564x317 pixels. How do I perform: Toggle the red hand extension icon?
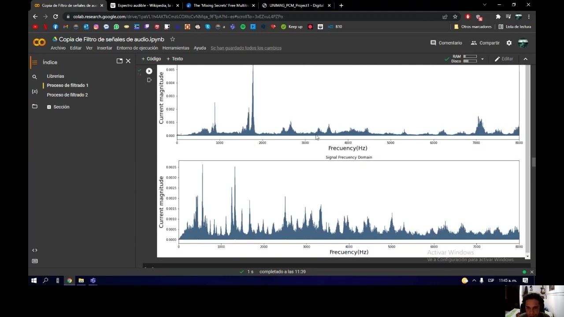(x=468, y=17)
